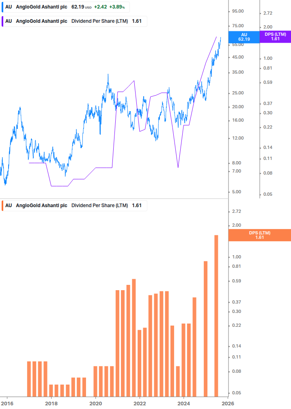
Task: Jump to 2020 on the time axis
Action: 95,404
